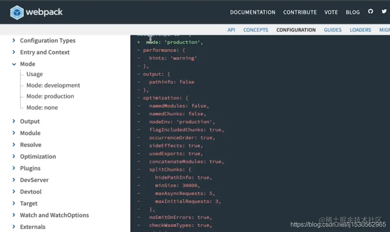Viewport: 390px width, 232px height.
Task: Click the "namedChunks: false" code line
Action: (177, 113)
